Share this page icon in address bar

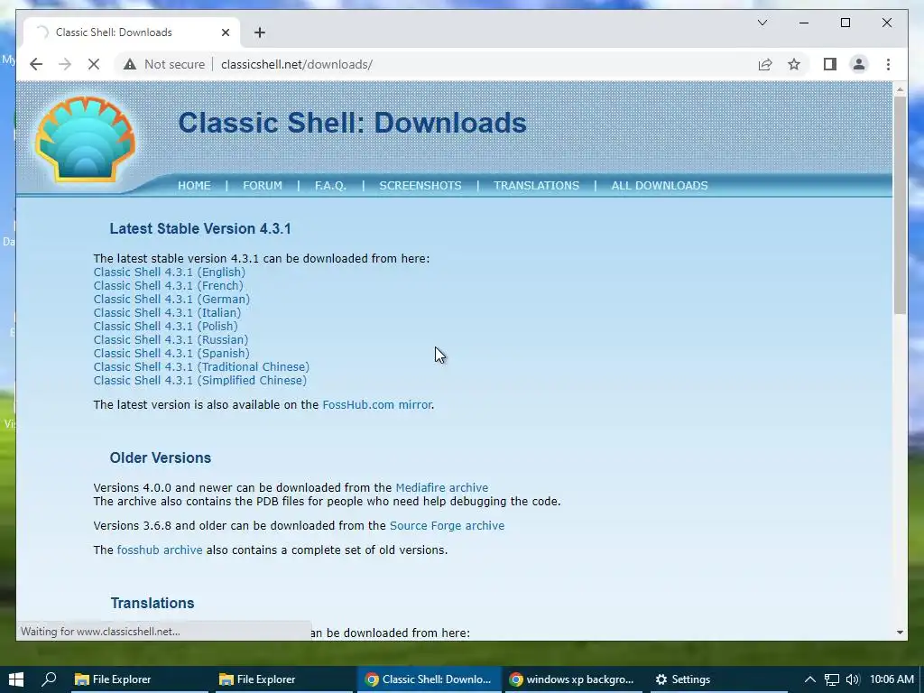[x=765, y=64]
